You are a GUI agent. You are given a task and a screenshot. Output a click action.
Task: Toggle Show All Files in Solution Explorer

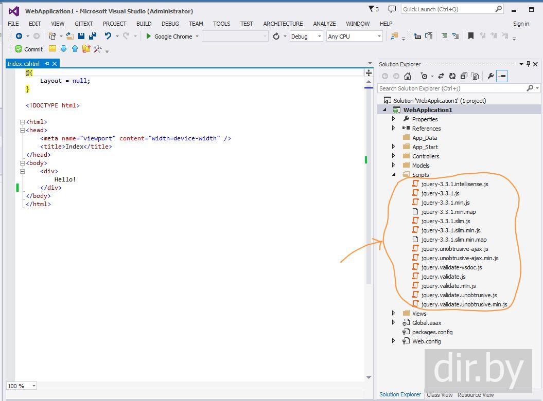[x=475, y=76]
